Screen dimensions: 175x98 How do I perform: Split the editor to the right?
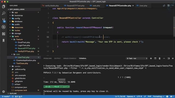(x=168, y=5)
